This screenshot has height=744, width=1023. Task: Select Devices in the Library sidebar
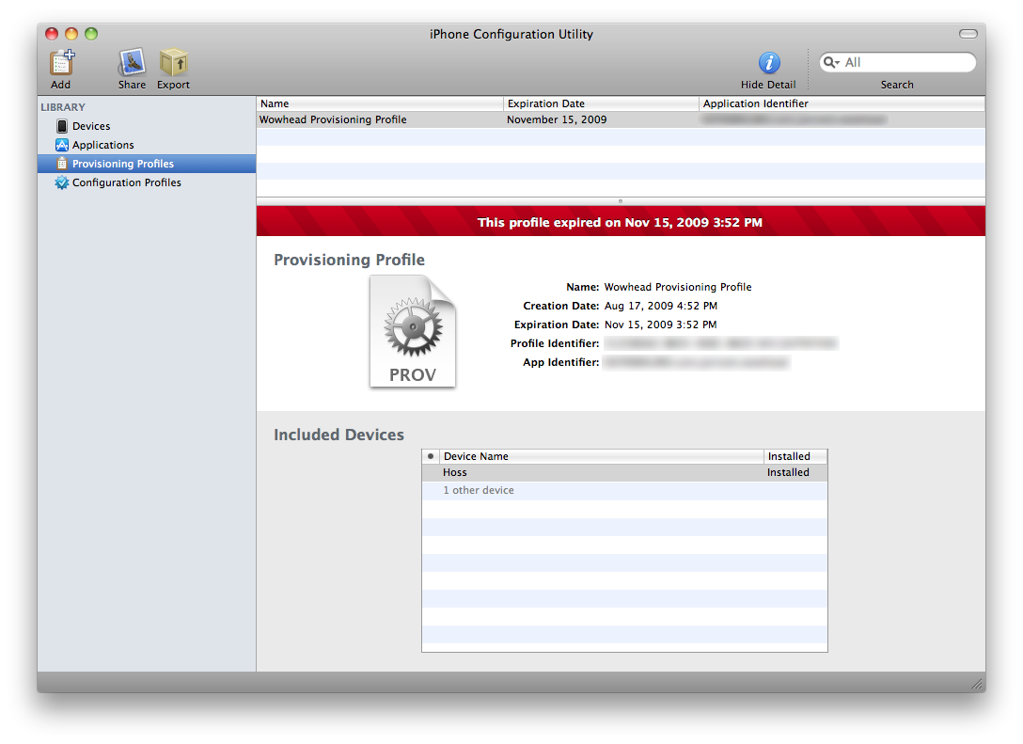[x=91, y=126]
